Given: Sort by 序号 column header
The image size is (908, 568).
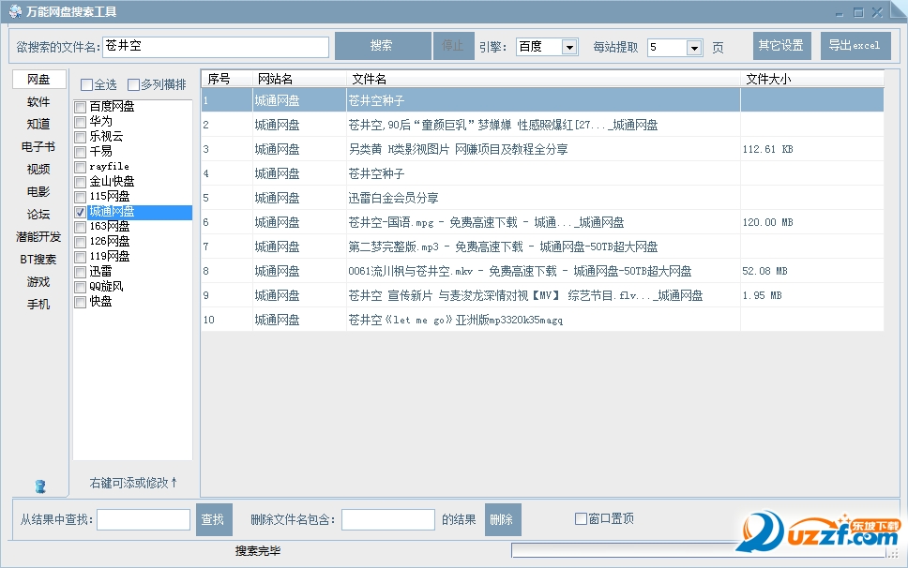Looking at the screenshot, I should pyautogui.click(x=226, y=79).
